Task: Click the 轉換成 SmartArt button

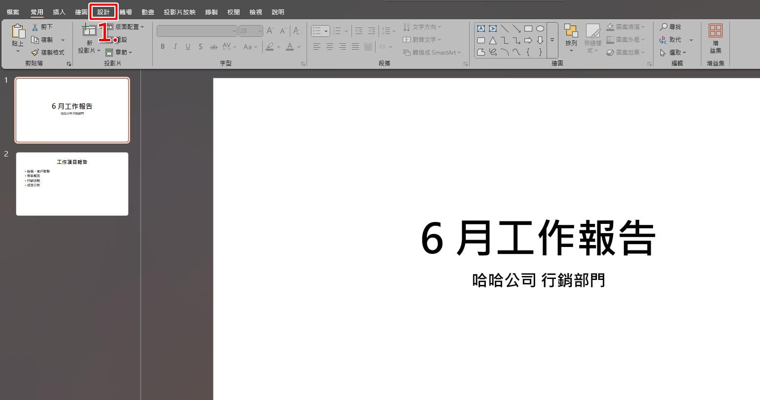Action: [x=432, y=52]
